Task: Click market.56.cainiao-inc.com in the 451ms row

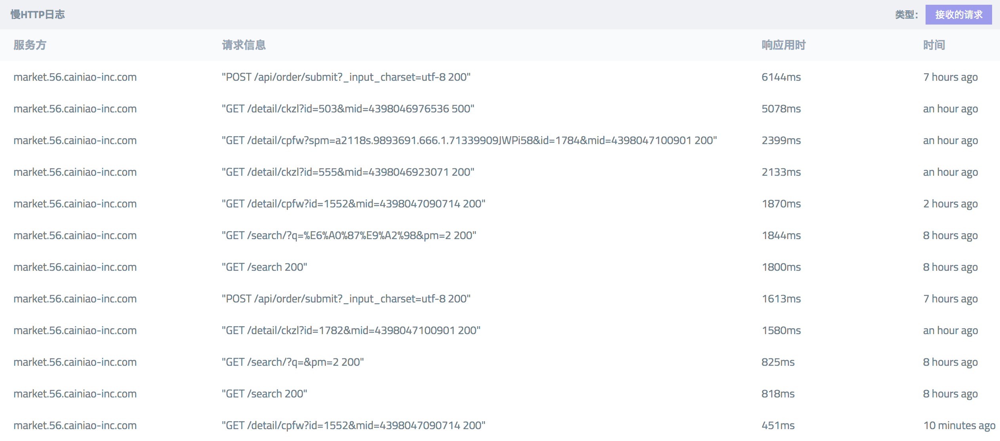Action: tap(75, 425)
